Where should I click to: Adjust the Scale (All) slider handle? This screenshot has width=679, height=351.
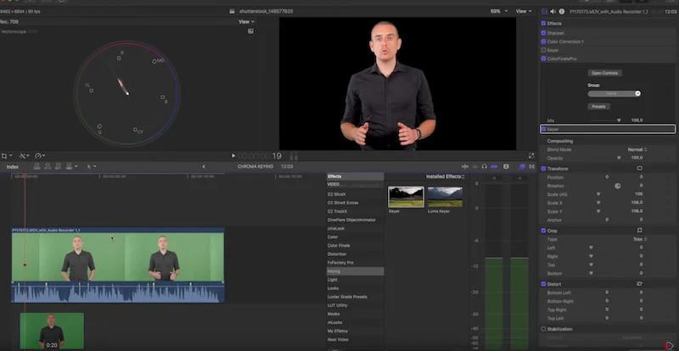point(598,194)
